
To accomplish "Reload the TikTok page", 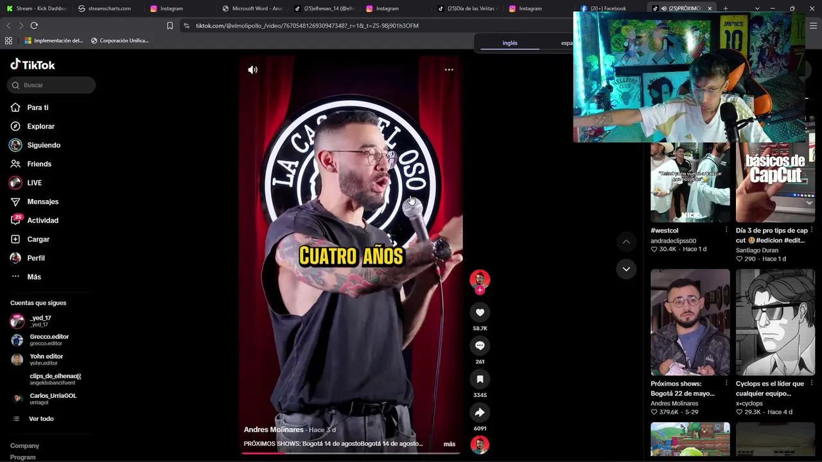I will click(x=34, y=26).
